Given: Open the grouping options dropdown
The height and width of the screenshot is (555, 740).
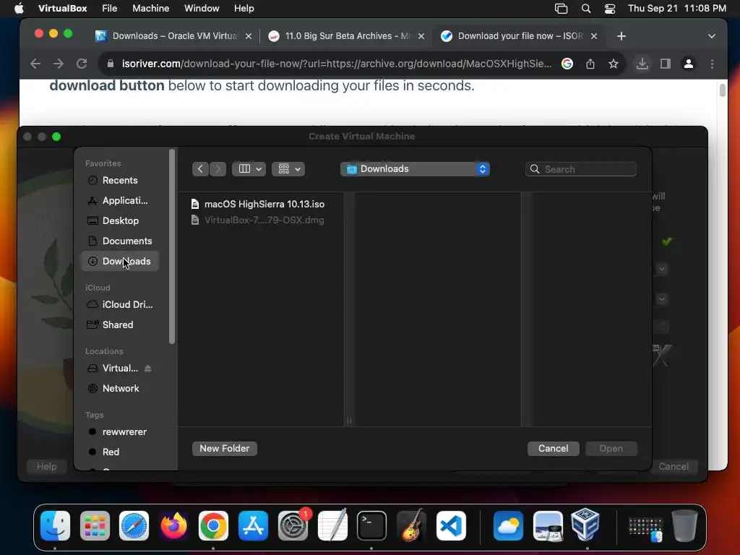Looking at the screenshot, I should [288, 169].
